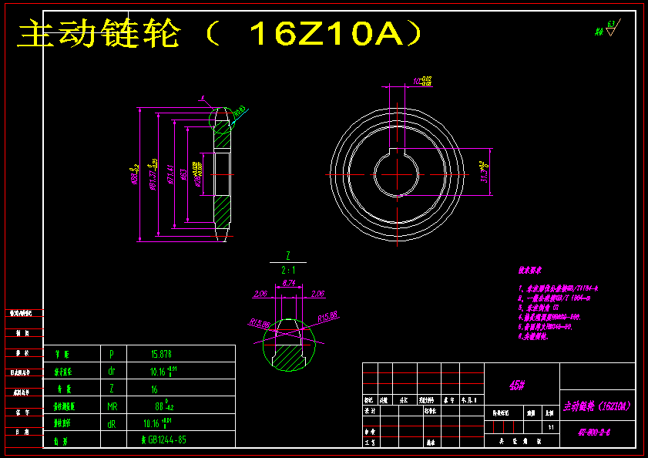Select technical requirement line 1
The height and width of the screenshot is (458, 648).
pos(559,288)
